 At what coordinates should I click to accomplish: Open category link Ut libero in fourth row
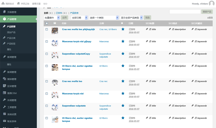tap(103, 66)
